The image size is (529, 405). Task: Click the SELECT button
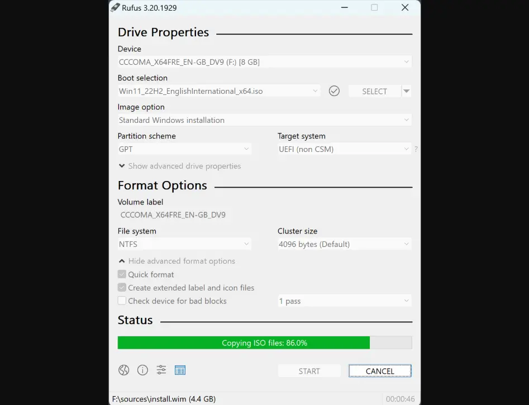point(374,91)
